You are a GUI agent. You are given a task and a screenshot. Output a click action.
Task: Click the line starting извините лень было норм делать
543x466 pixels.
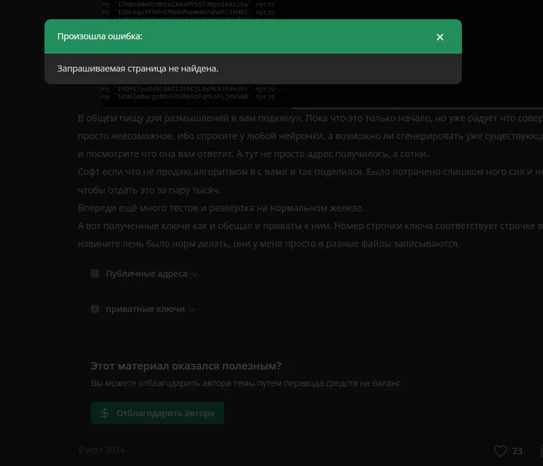(x=269, y=243)
